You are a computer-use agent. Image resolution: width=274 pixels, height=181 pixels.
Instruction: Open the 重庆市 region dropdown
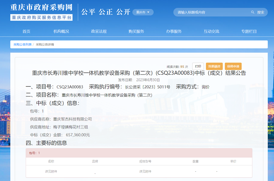pyautogui.click(x=143, y=12)
